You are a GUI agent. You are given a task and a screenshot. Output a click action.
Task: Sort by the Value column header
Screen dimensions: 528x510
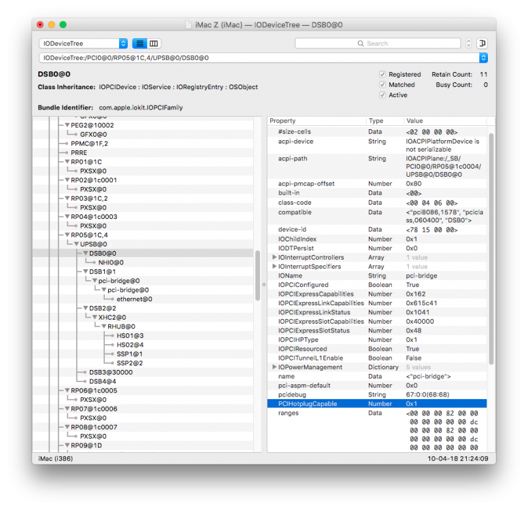[x=445, y=121]
